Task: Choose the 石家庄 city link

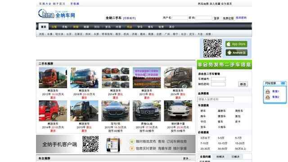Action: click(78, 34)
